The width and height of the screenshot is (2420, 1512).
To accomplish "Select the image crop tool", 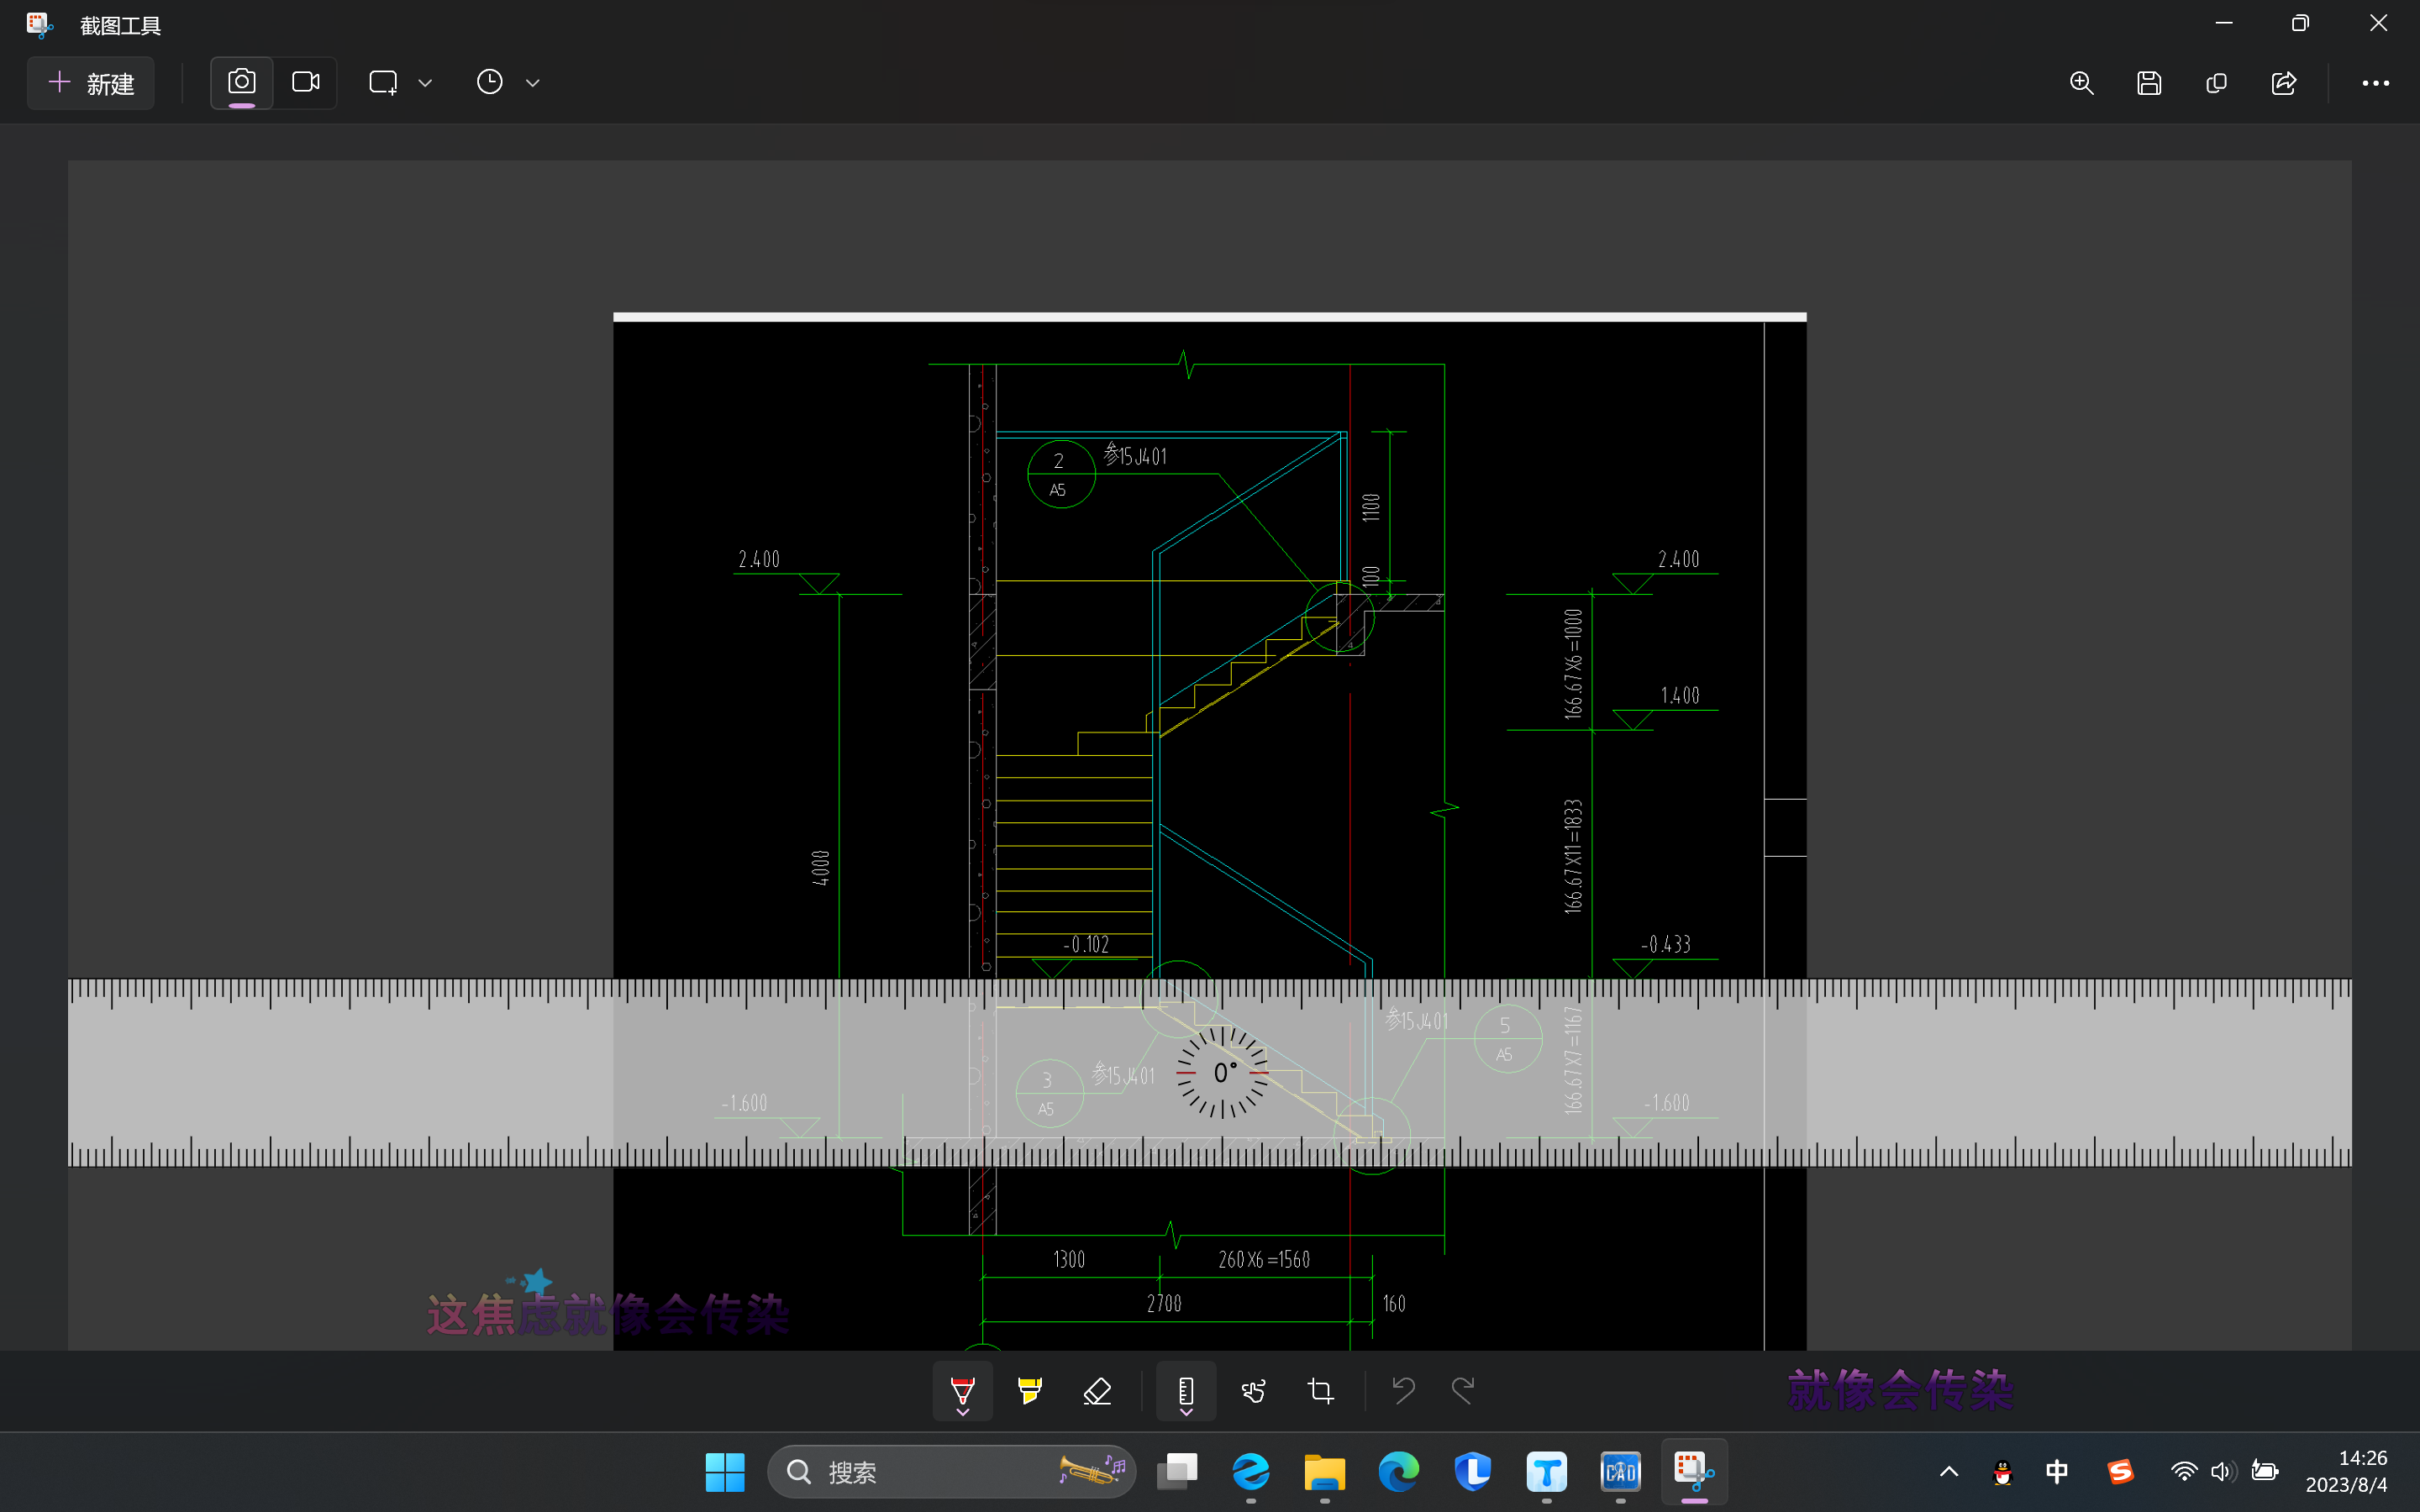I will [1321, 1390].
